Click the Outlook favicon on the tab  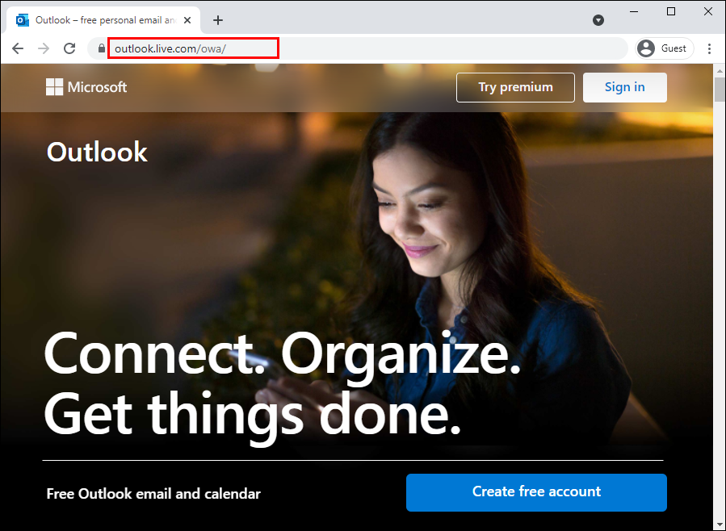[x=23, y=19]
